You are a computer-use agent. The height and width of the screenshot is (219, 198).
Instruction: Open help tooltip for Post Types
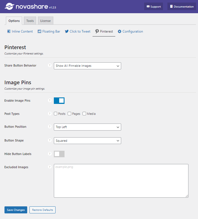[x=50, y=113]
